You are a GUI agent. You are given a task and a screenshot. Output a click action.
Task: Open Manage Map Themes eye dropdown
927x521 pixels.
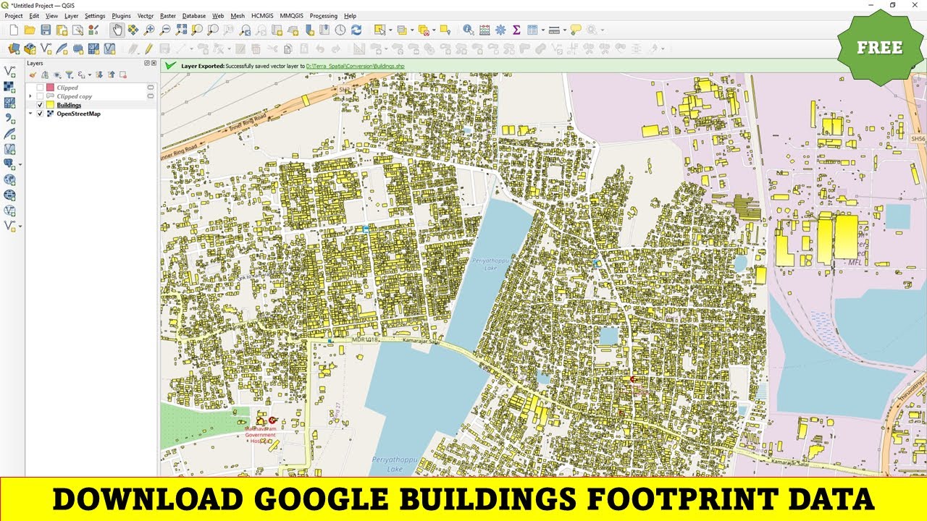tap(57, 75)
